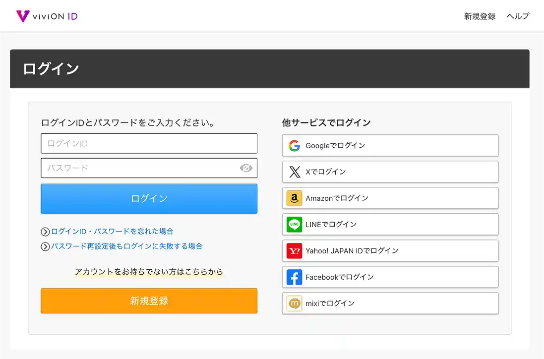Click the mixi logo icon
The width and height of the screenshot is (544, 359).
coord(294,303)
